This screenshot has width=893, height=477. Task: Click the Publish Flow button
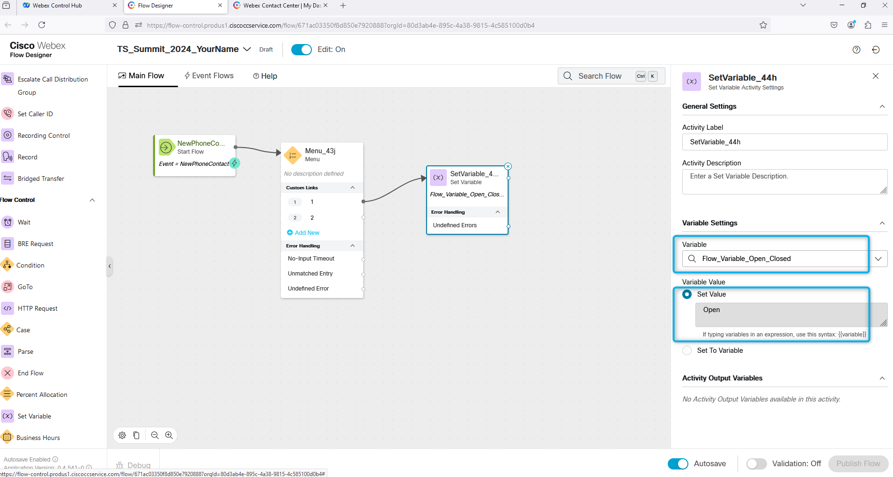pyautogui.click(x=858, y=463)
